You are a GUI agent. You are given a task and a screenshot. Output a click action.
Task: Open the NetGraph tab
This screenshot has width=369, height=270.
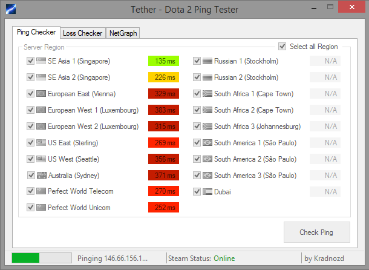[x=123, y=34]
